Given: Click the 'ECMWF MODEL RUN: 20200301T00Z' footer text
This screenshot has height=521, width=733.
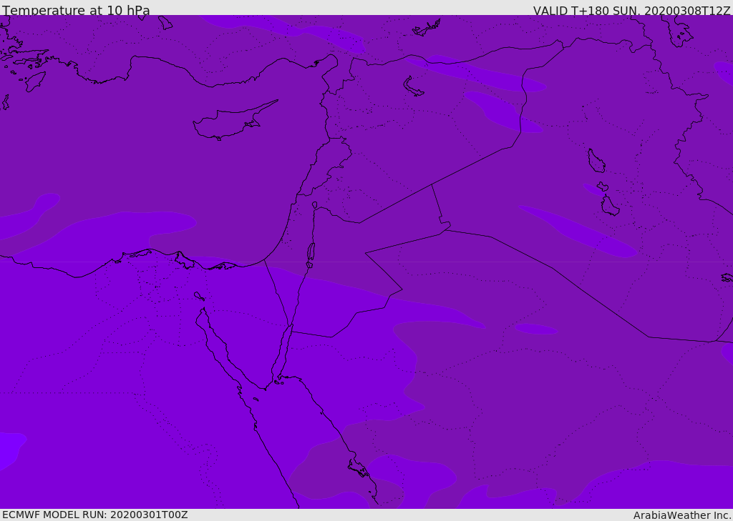Looking at the screenshot, I should 95,515.
